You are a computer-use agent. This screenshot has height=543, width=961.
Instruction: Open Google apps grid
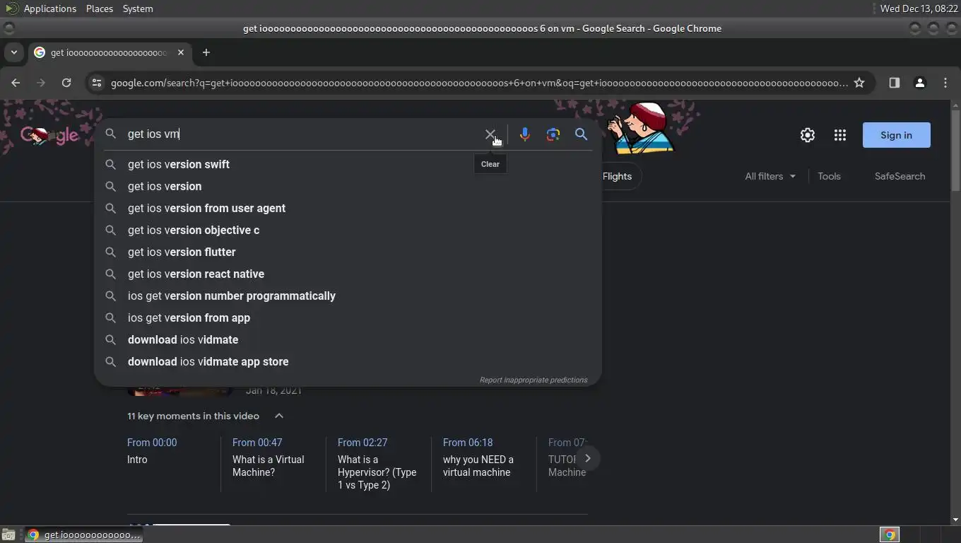(x=840, y=135)
